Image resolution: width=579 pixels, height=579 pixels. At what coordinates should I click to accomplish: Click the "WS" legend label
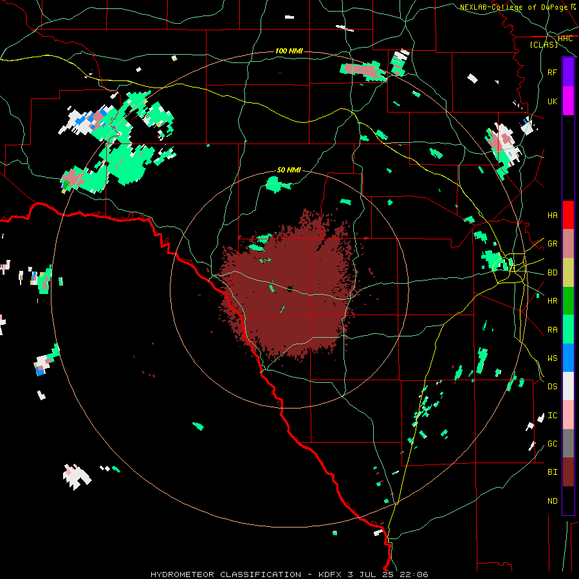(x=552, y=358)
